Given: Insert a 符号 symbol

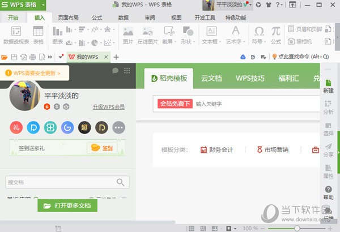Looking at the screenshot, I should pyautogui.click(x=259, y=35).
